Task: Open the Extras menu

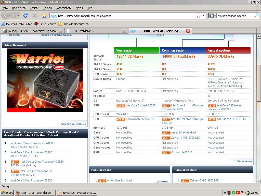Action: tap(79, 8)
